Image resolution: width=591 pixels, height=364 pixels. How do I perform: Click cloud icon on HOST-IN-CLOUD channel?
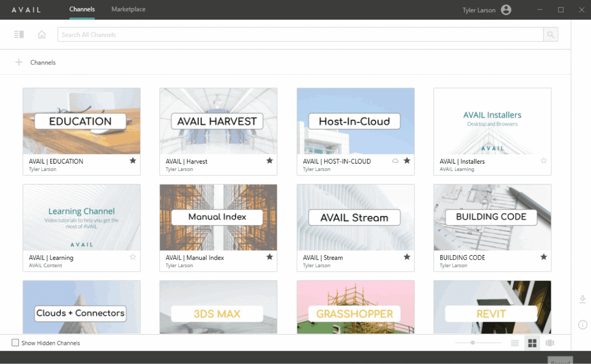tap(395, 161)
